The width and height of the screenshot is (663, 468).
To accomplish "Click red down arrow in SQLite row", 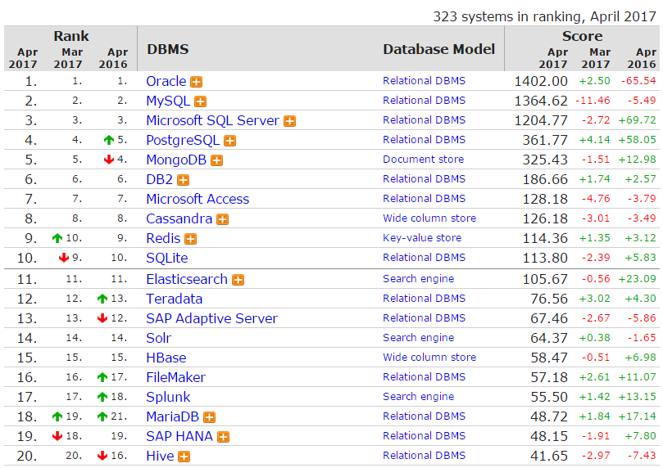I will click(x=63, y=258).
